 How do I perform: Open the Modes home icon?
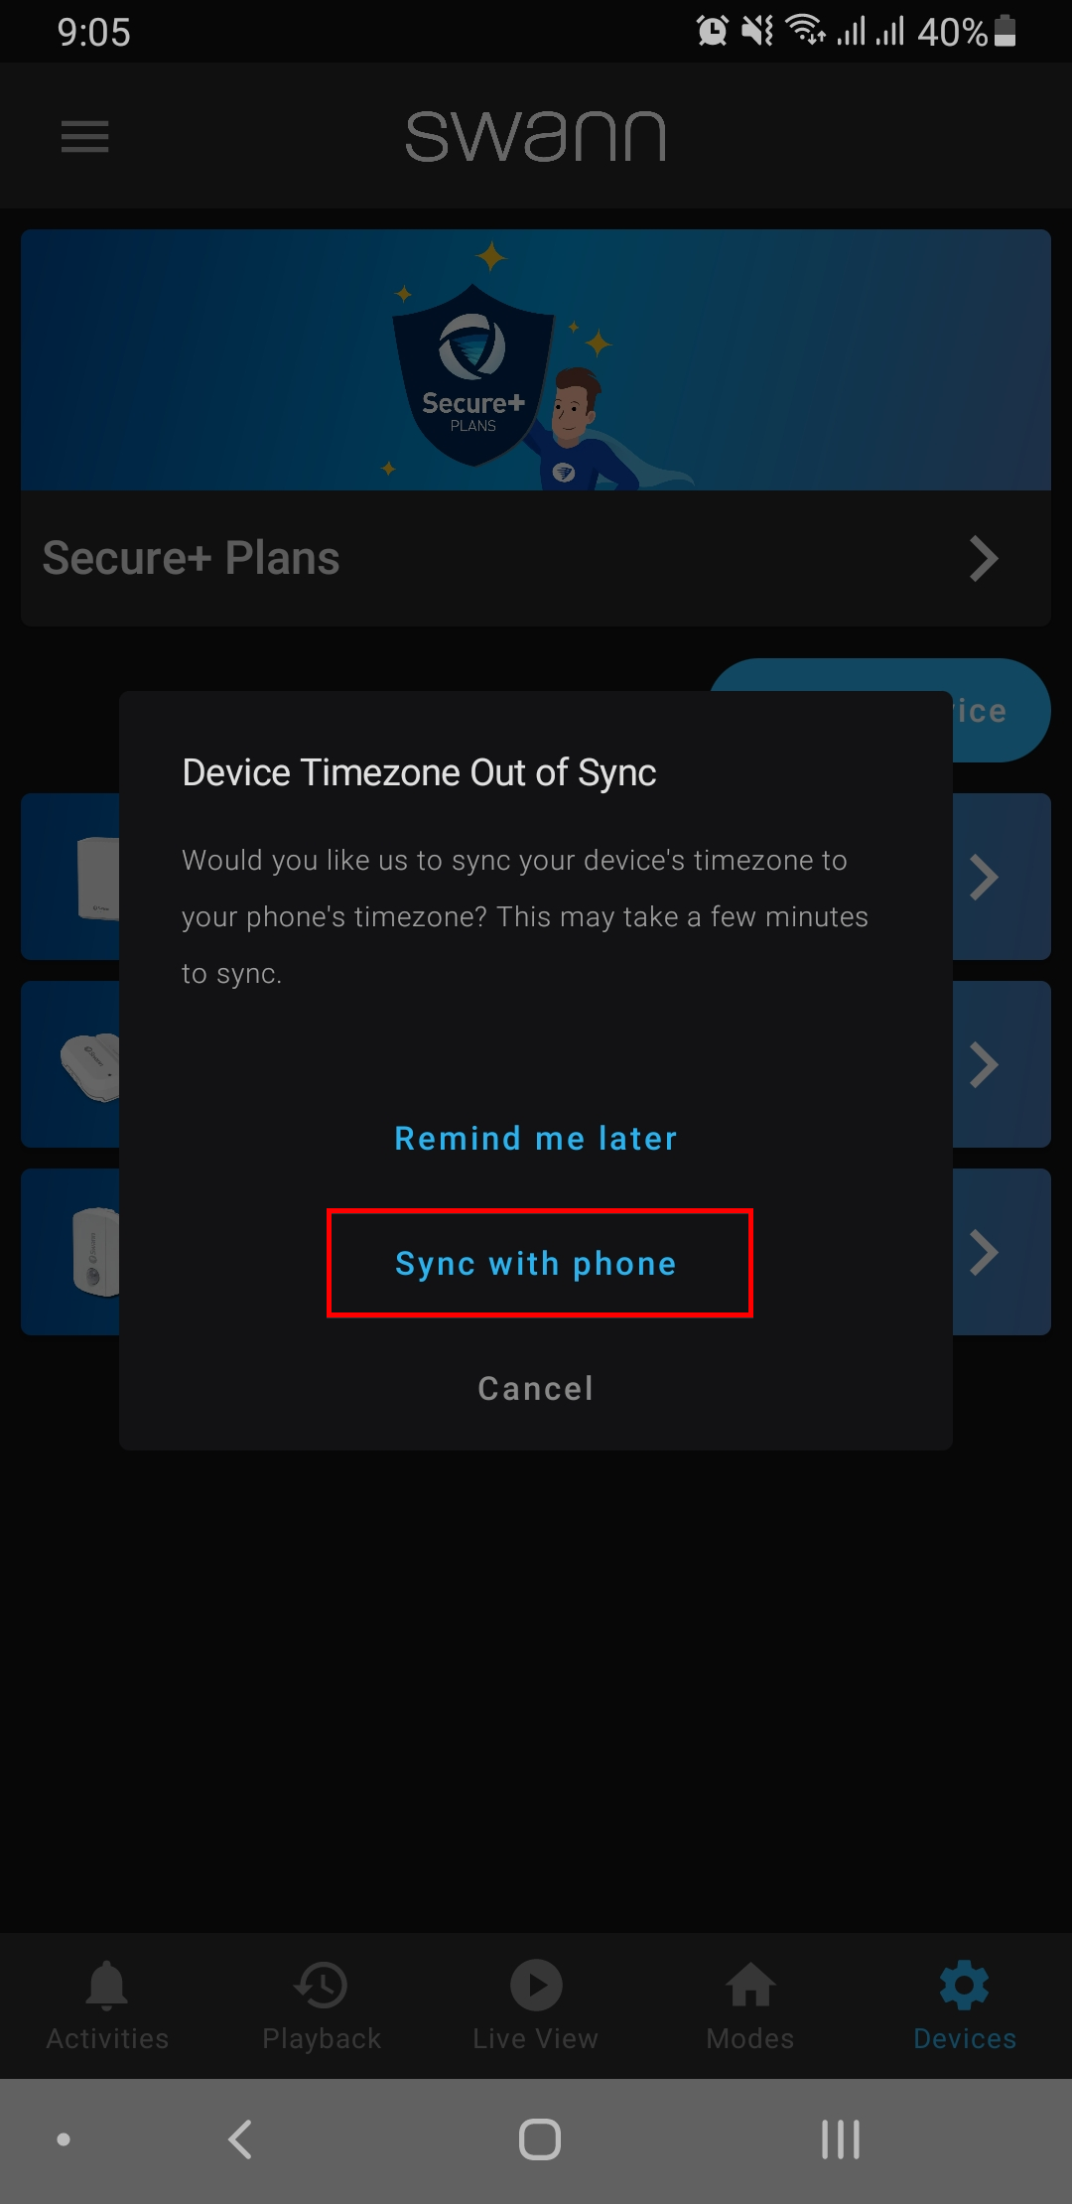[750, 1985]
